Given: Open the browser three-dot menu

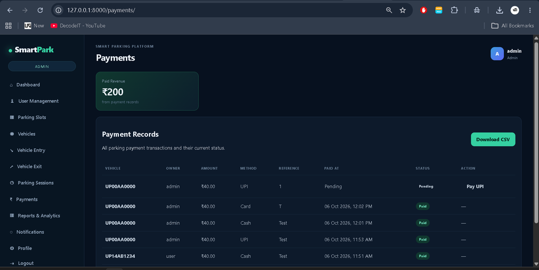Looking at the screenshot, I should point(530,11).
